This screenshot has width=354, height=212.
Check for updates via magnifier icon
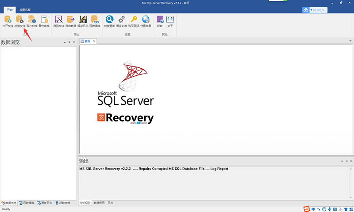109,21
